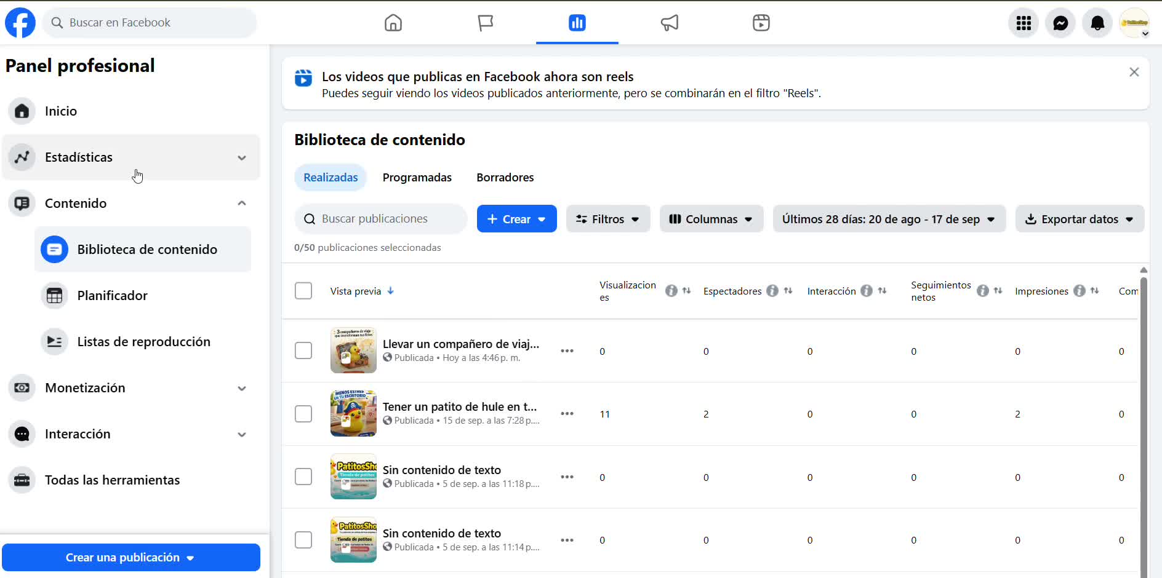Open options menu for 'Tener un patito' post

tap(567, 414)
